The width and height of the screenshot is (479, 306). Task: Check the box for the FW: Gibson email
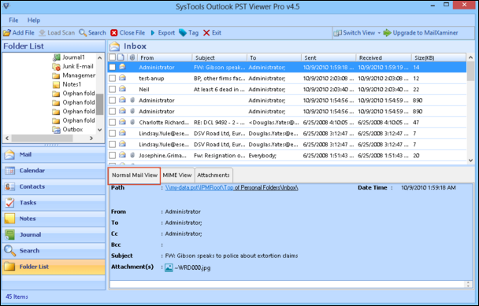(x=113, y=67)
